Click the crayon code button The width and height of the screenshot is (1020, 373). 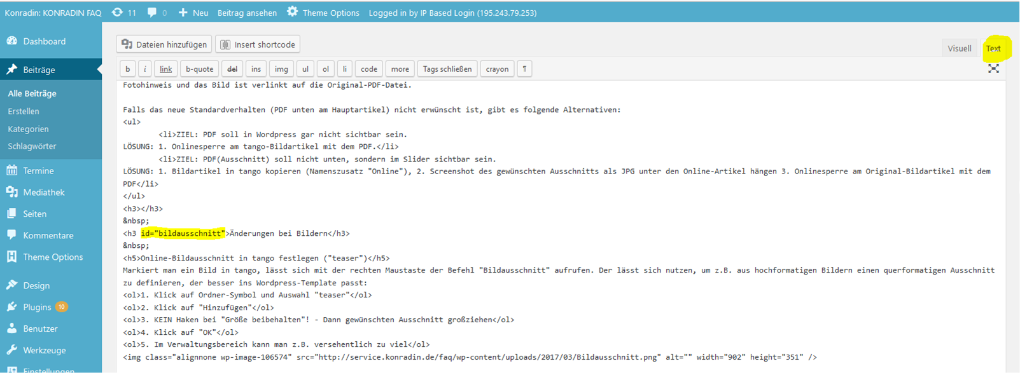[x=497, y=69]
